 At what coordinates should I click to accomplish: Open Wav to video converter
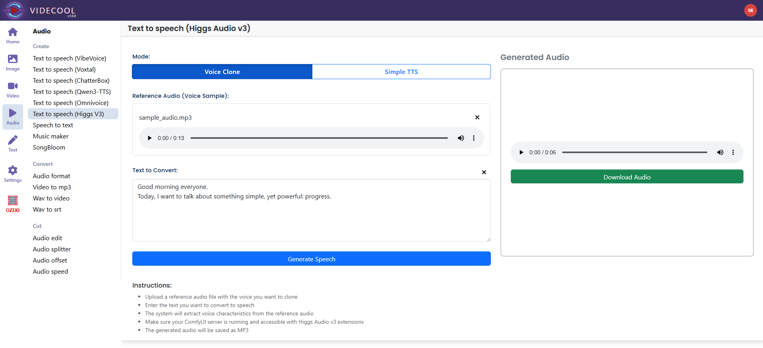(51, 198)
